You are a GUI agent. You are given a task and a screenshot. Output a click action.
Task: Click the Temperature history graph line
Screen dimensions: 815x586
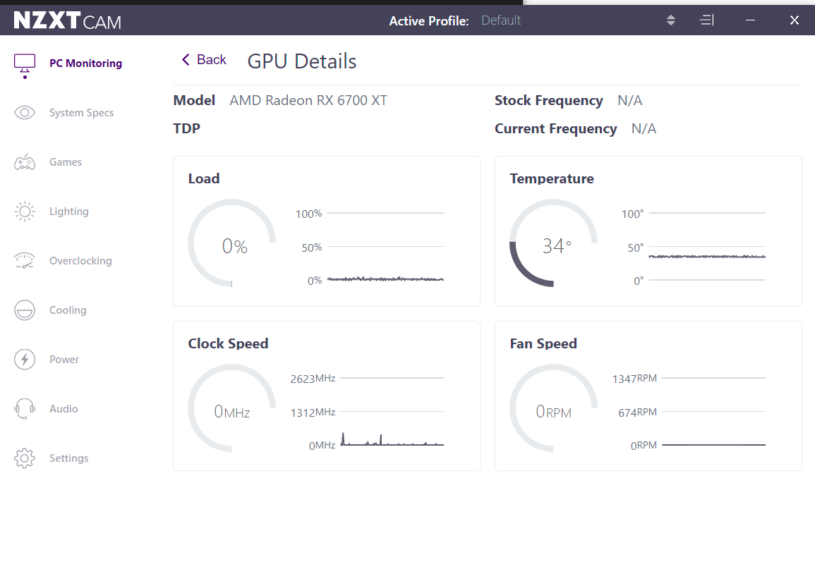pyautogui.click(x=708, y=256)
